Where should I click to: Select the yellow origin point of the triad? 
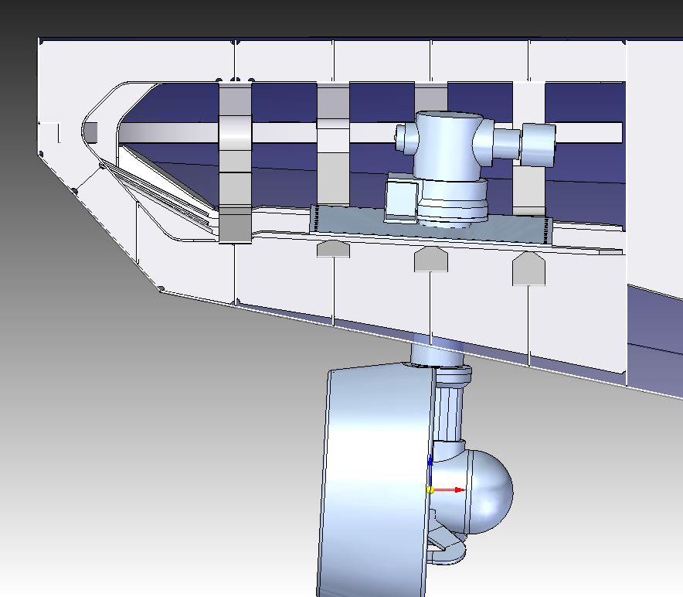[x=430, y=490]
